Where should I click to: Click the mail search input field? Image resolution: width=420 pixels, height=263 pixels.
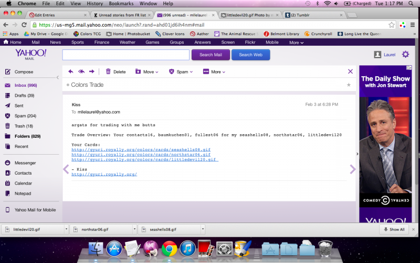(126, 55)
